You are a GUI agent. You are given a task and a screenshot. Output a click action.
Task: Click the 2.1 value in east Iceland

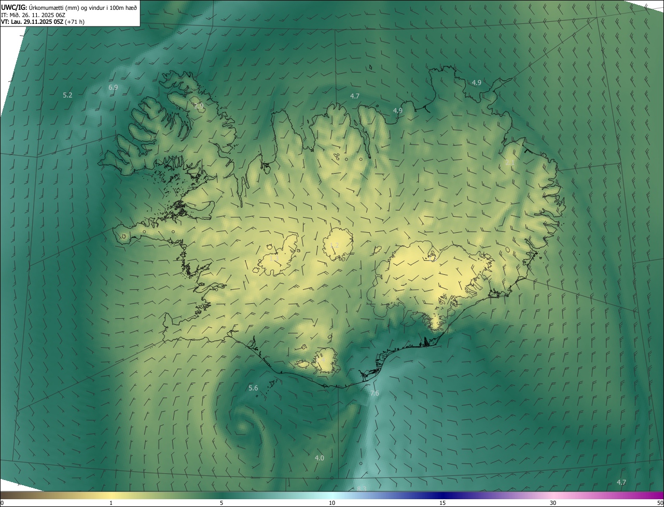[x=510, y=162]
